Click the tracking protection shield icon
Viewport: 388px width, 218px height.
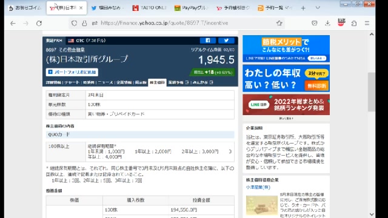74,23
